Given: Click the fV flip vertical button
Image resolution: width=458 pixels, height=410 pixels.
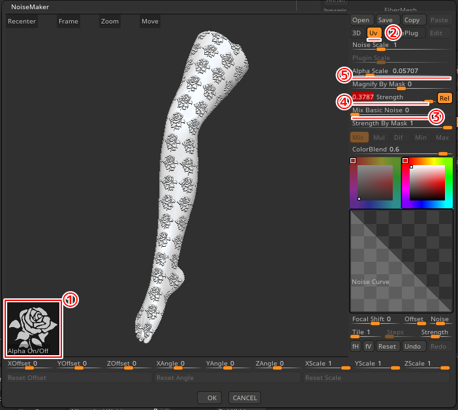Looking at the screenshot, I should (x=369, y=346).
